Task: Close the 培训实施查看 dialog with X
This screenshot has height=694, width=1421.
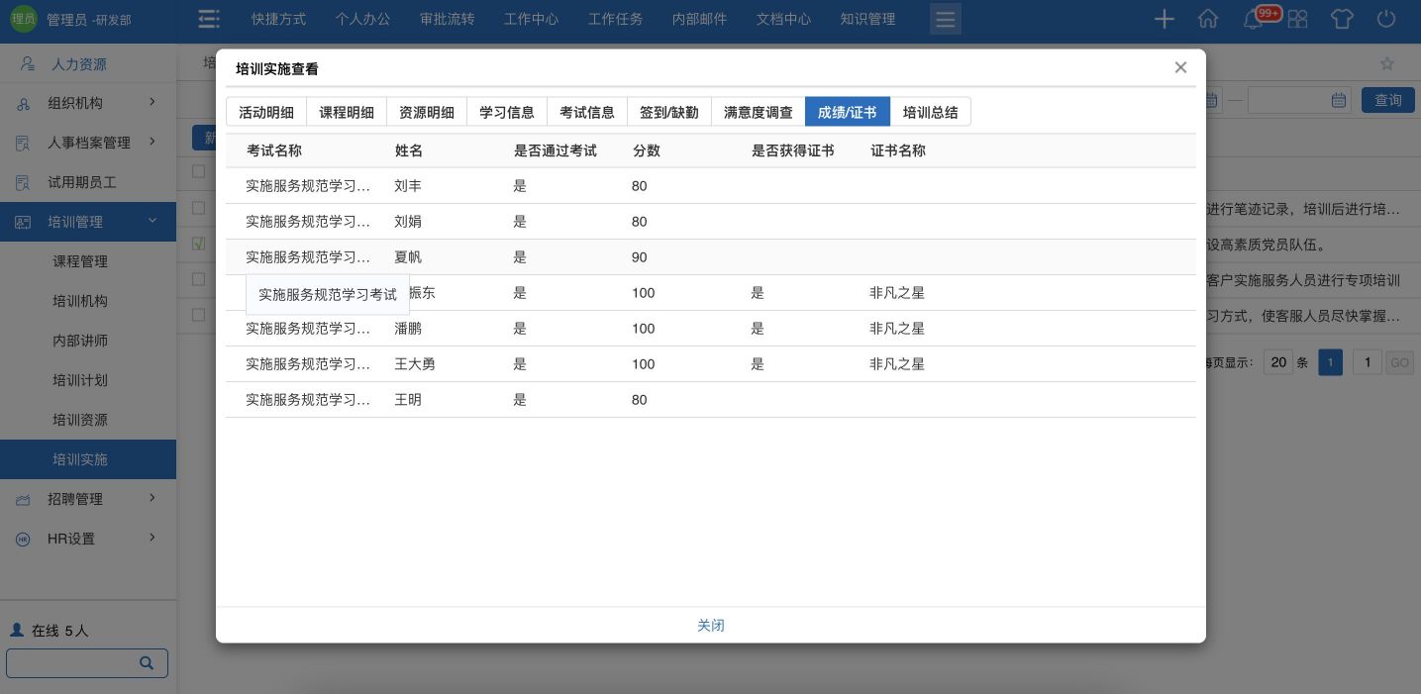Action: (x=1180, y=67)
